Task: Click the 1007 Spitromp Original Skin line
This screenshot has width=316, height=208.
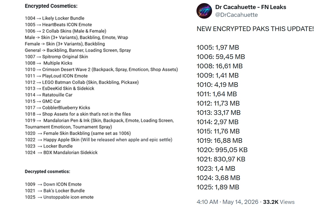Action: coord(56,57)
